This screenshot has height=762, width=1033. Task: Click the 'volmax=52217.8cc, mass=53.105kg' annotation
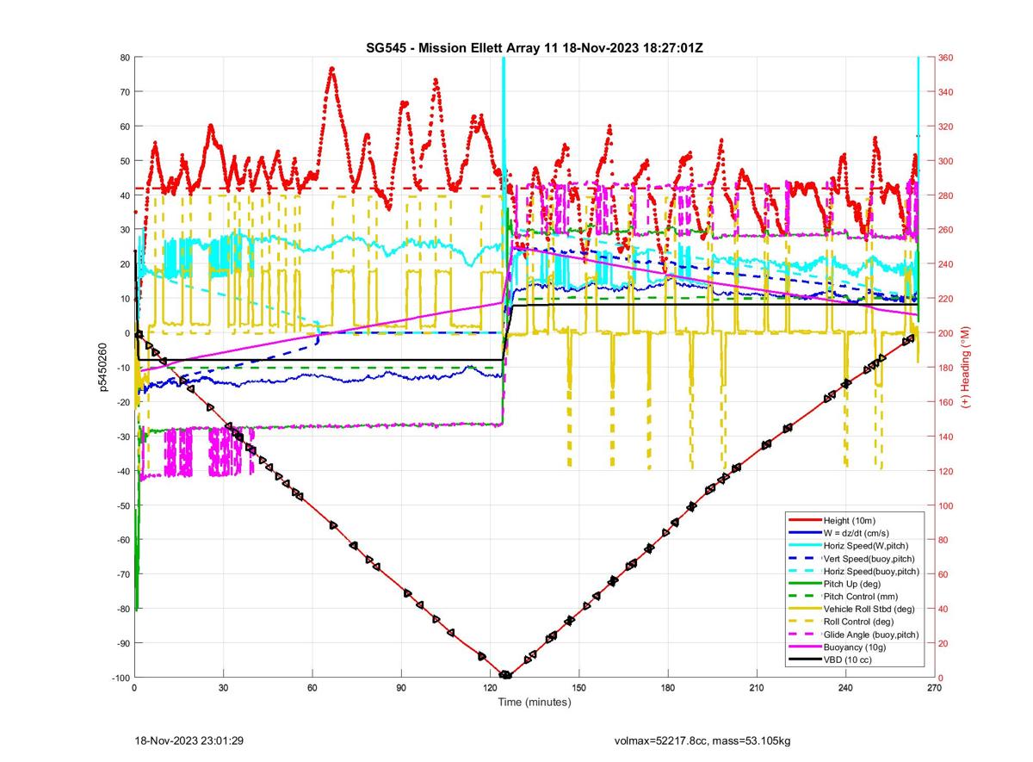702,740
